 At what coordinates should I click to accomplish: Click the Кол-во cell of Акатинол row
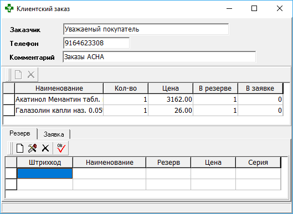(126, 100)
